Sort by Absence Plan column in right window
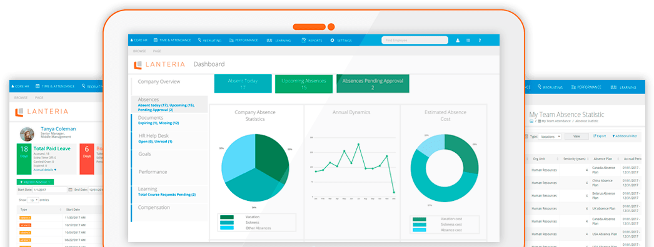Image resolution: width=654 pixels, height=247 pixels. pyautogui.click(x=603, y=159)
